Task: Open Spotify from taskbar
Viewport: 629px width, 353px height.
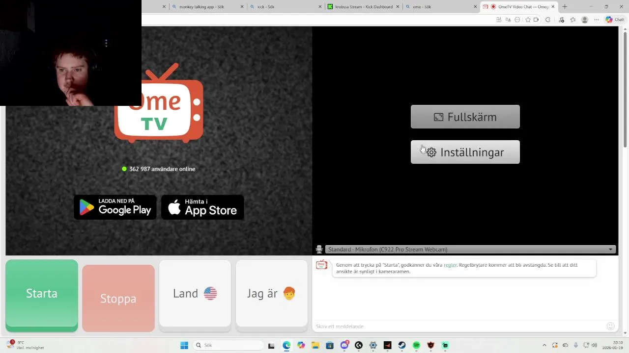Action: coord(416,345)
